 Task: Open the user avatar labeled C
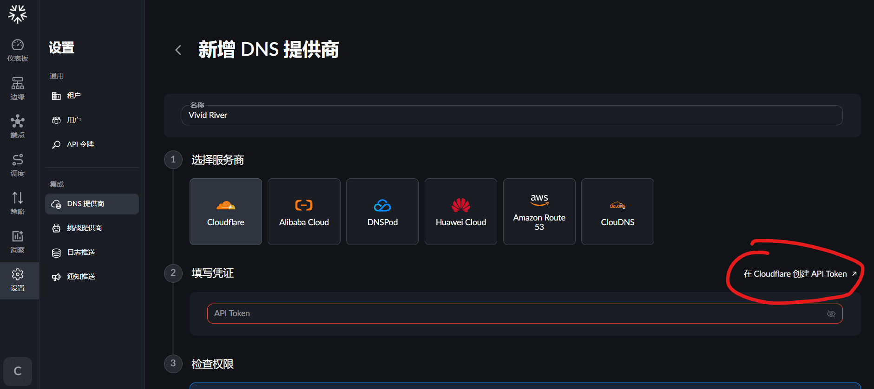click(x=18, y=371)
